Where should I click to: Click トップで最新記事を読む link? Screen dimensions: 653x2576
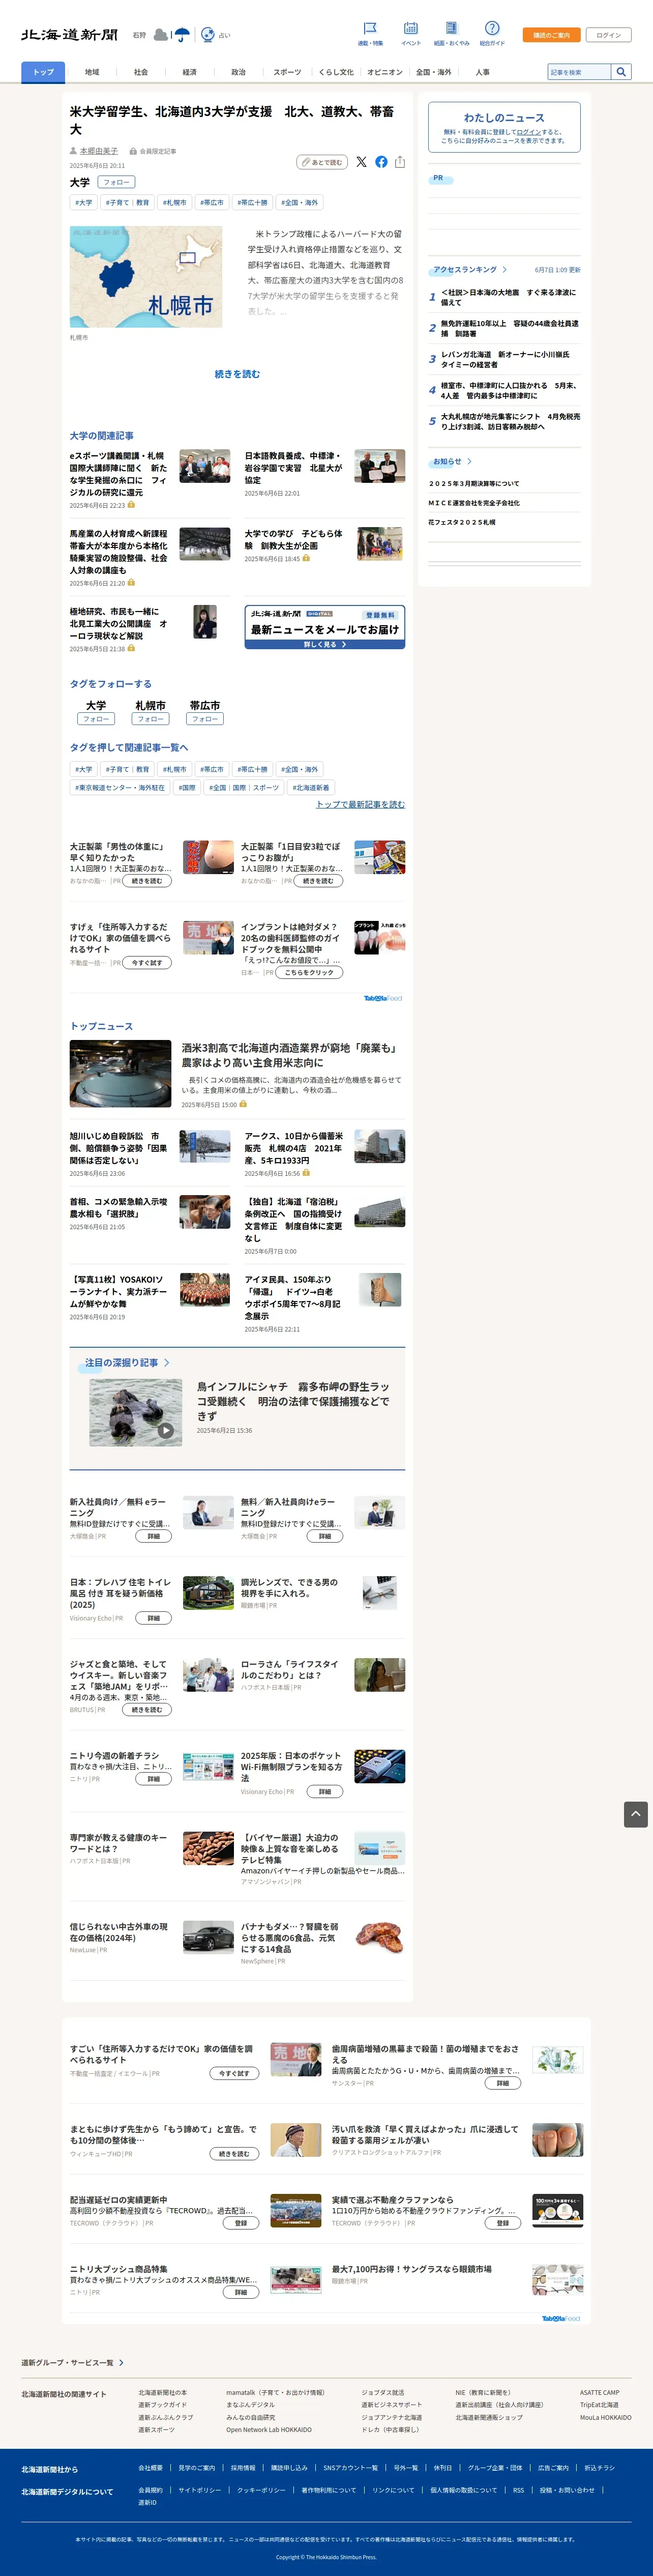point(360,804)
